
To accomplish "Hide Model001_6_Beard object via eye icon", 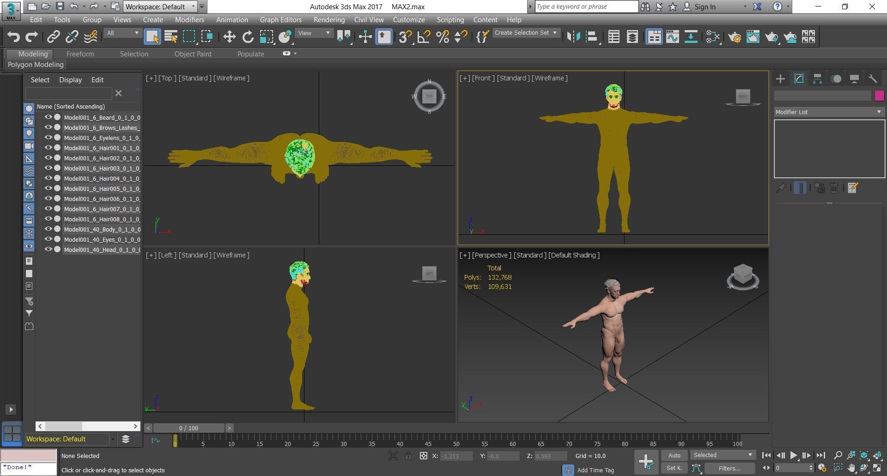I will 48,117.
